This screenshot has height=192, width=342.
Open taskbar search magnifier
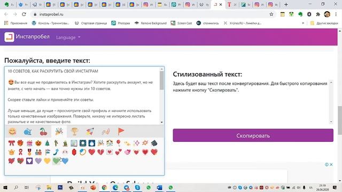[x=16, y=187]
